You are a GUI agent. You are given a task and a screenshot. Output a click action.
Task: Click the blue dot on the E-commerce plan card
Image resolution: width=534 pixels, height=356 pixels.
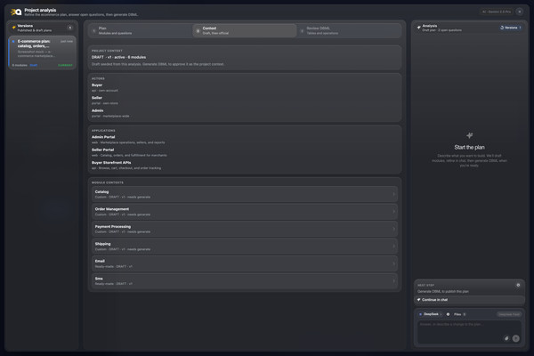13,42
